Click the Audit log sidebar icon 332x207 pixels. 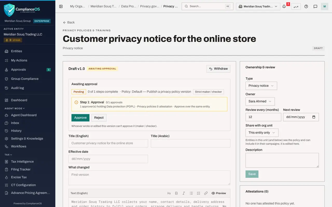coord(6,88)
